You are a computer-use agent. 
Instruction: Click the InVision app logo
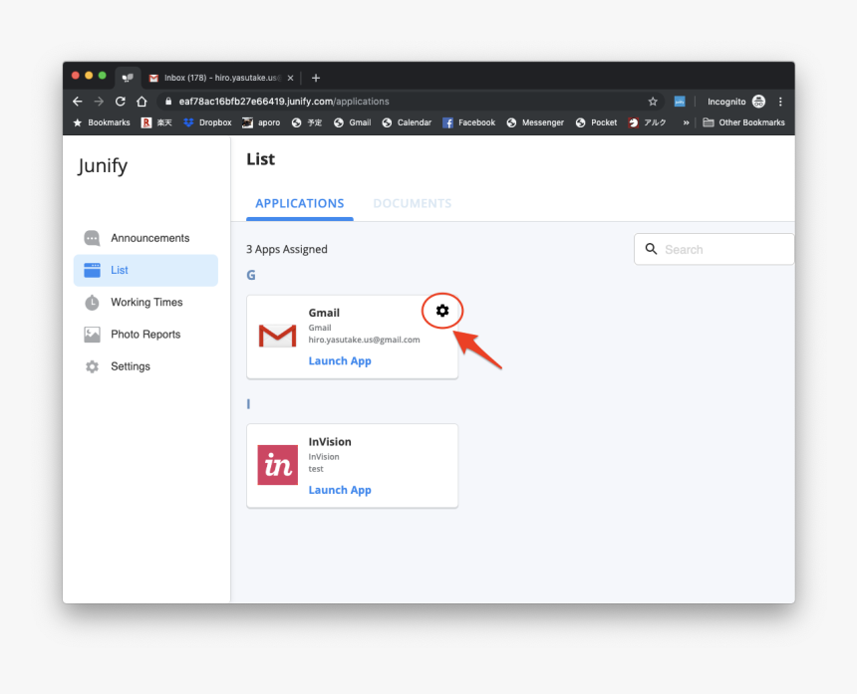[277, 465]
